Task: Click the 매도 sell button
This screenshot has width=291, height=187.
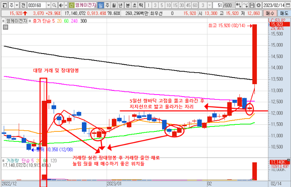Action: tap(284, 13)
